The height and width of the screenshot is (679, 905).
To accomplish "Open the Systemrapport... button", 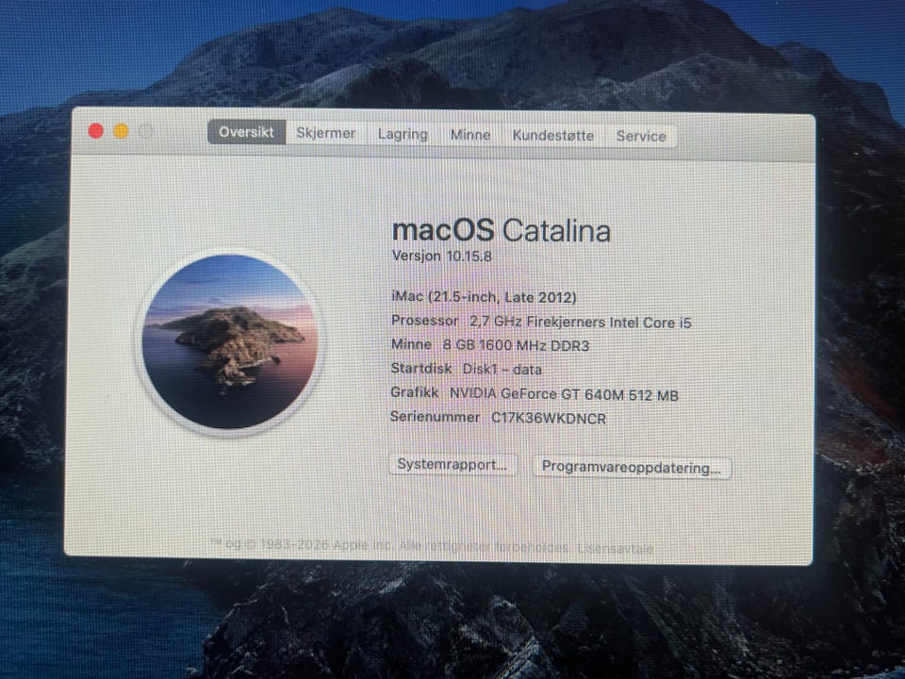I will point(452,464).
